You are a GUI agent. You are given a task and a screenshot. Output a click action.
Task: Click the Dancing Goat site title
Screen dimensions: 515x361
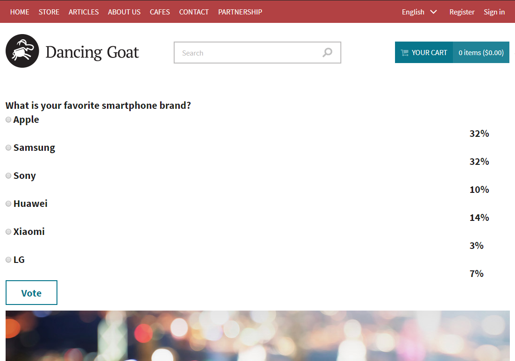click(x=92, y=52)
